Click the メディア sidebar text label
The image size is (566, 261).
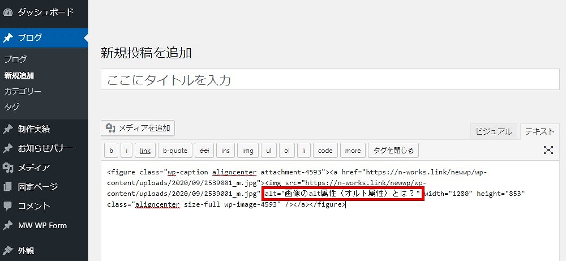tap(34, 168)
